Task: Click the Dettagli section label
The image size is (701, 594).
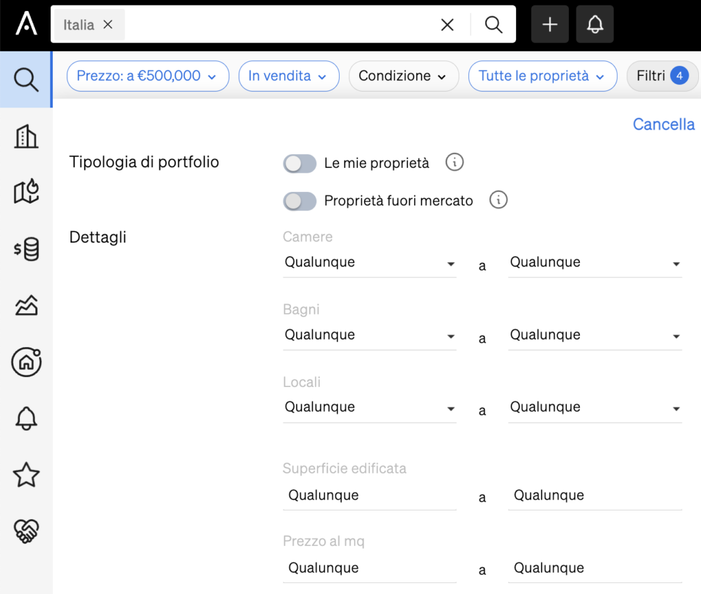Action: [98, 237]
